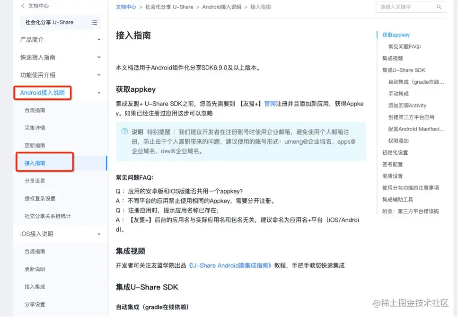Jump to 集成U-Share SDK in the outline
Image resolution: width=458 pixels, height=317 pixels.
point(404,70)
